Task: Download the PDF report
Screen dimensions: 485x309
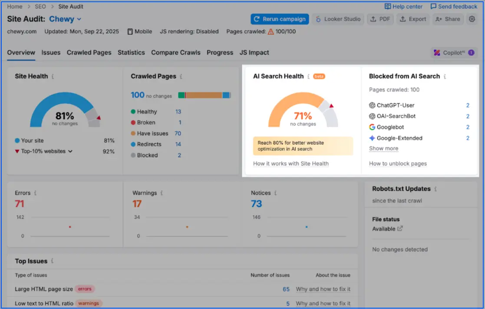Action: coord(380,19)
